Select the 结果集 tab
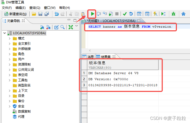This screenshot has height=123, width=190. (103, 57)
